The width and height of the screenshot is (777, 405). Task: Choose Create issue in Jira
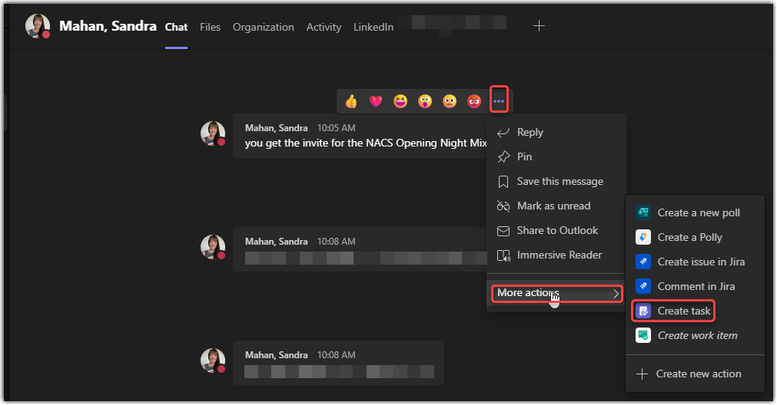point(700,262)
